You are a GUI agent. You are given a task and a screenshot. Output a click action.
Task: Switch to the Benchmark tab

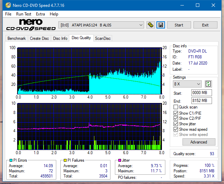coord(16,38)
